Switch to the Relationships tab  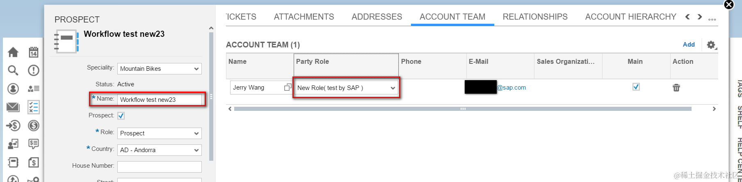coord(535,17)
